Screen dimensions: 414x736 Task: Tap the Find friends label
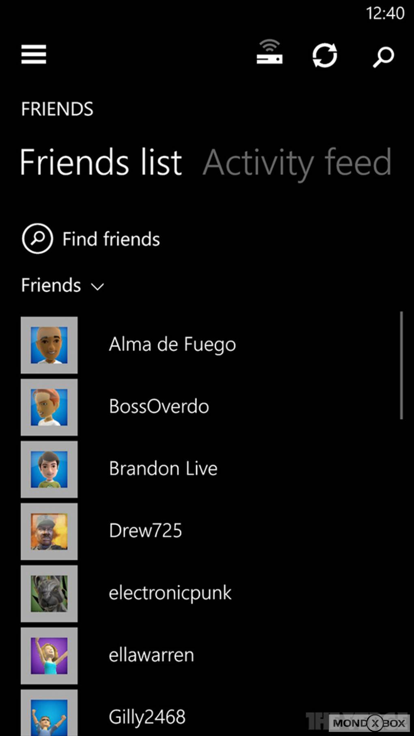click(x=111, y=239)
